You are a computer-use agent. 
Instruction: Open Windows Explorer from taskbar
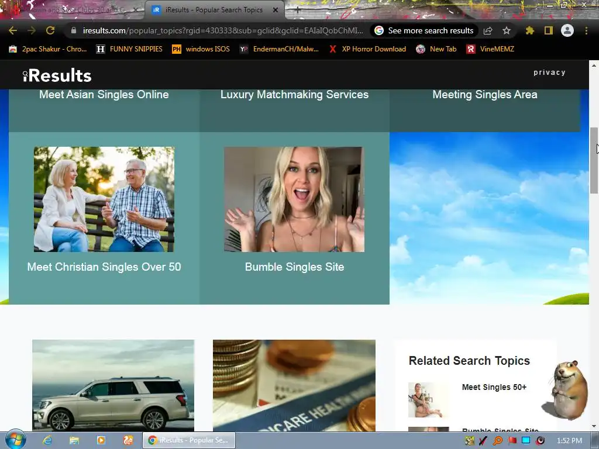[74, 440]
